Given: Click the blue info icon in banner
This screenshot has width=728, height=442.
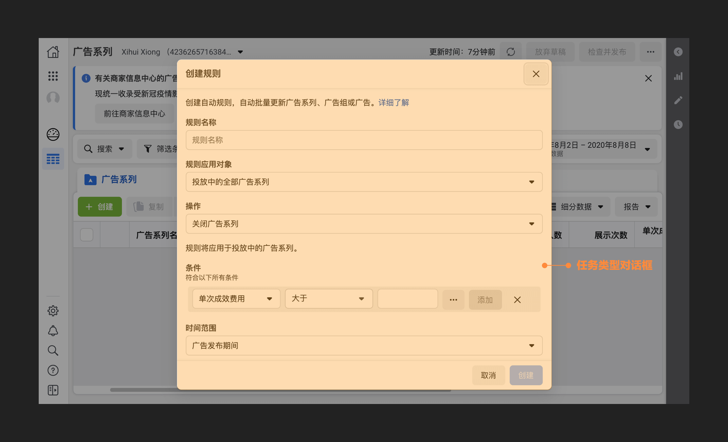Looking at the screenshot, I should [x=86, y=78].
